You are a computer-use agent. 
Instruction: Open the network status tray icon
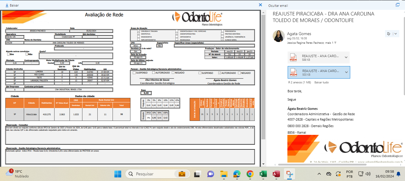pyautogui.click(x=361, y=174)
